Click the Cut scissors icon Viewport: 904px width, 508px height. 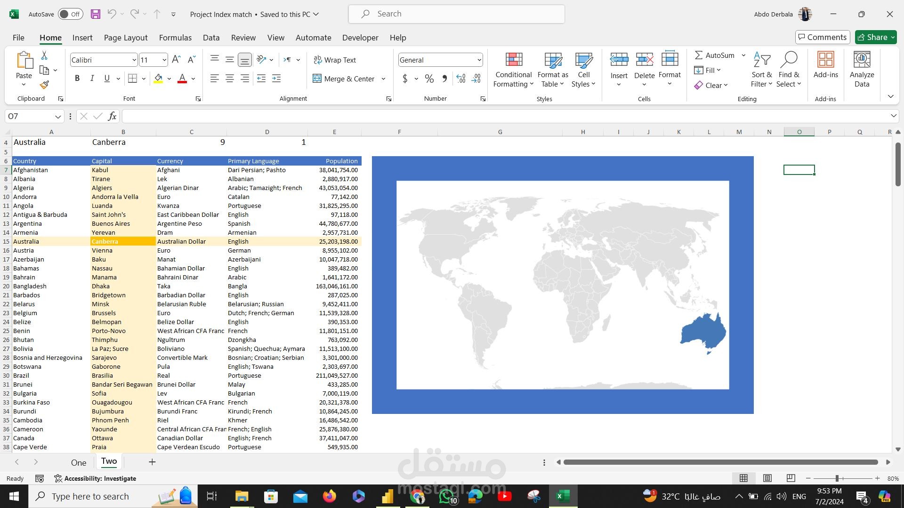(x=44, y=56)
